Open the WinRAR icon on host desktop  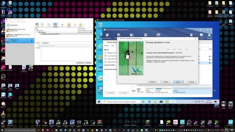point(100,123)
